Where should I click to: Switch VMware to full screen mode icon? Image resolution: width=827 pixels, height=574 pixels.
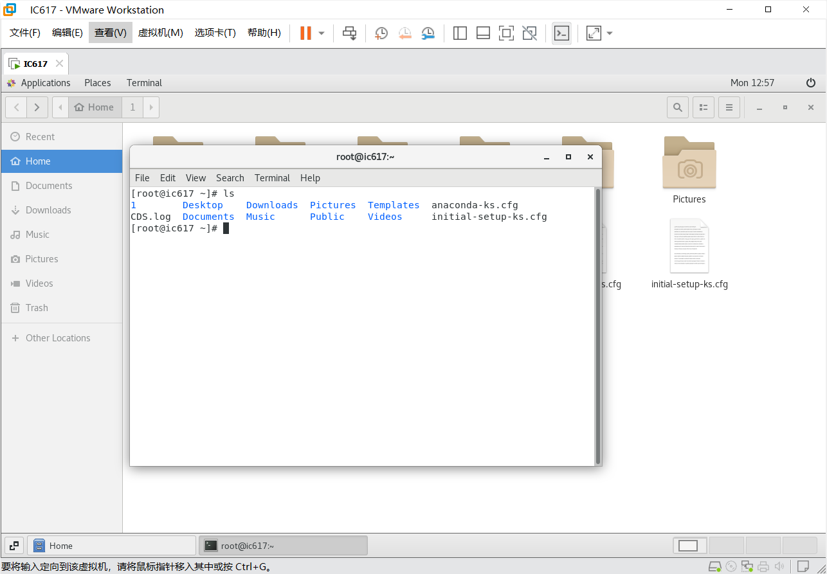pyautogui.click(x=506, y=33)
